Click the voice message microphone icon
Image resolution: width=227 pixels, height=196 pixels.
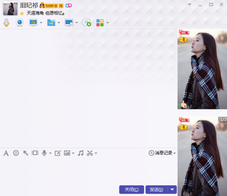(x=44, y=153)
